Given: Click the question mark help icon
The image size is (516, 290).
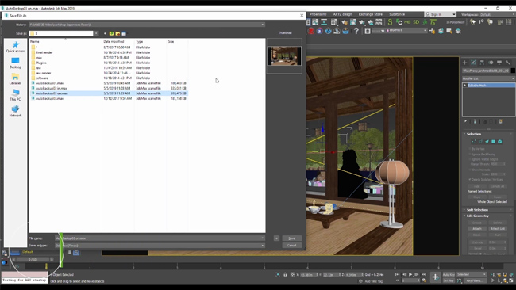Looking at the screenshot, I should pyautogui.click(x=356, y=31).
